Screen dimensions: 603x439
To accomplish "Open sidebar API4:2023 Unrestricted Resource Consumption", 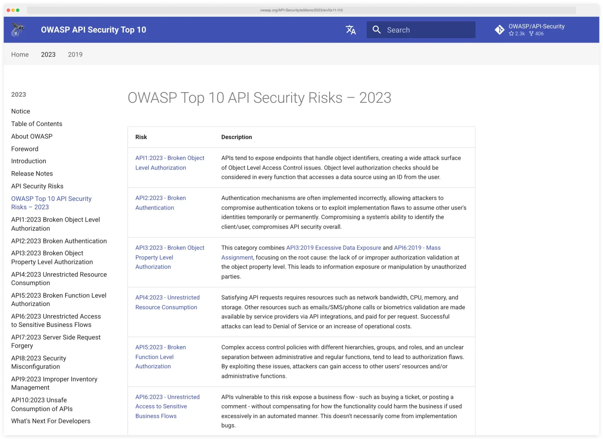I will click(59, 279).
